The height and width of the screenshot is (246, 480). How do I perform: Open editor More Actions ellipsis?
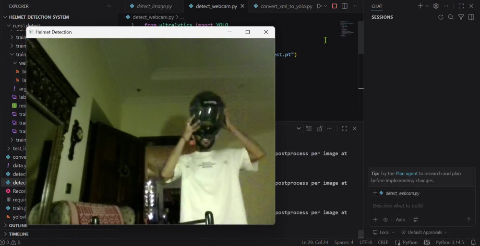(355, 6)
